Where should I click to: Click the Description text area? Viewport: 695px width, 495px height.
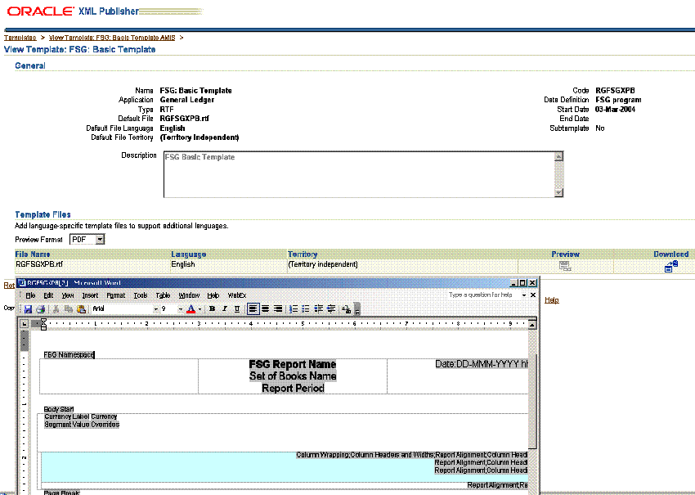359,174
